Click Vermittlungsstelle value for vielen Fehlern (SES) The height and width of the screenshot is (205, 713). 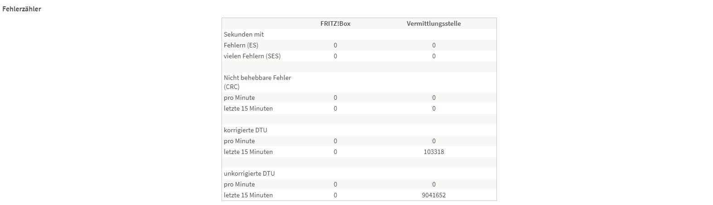[x=434, y=56]
